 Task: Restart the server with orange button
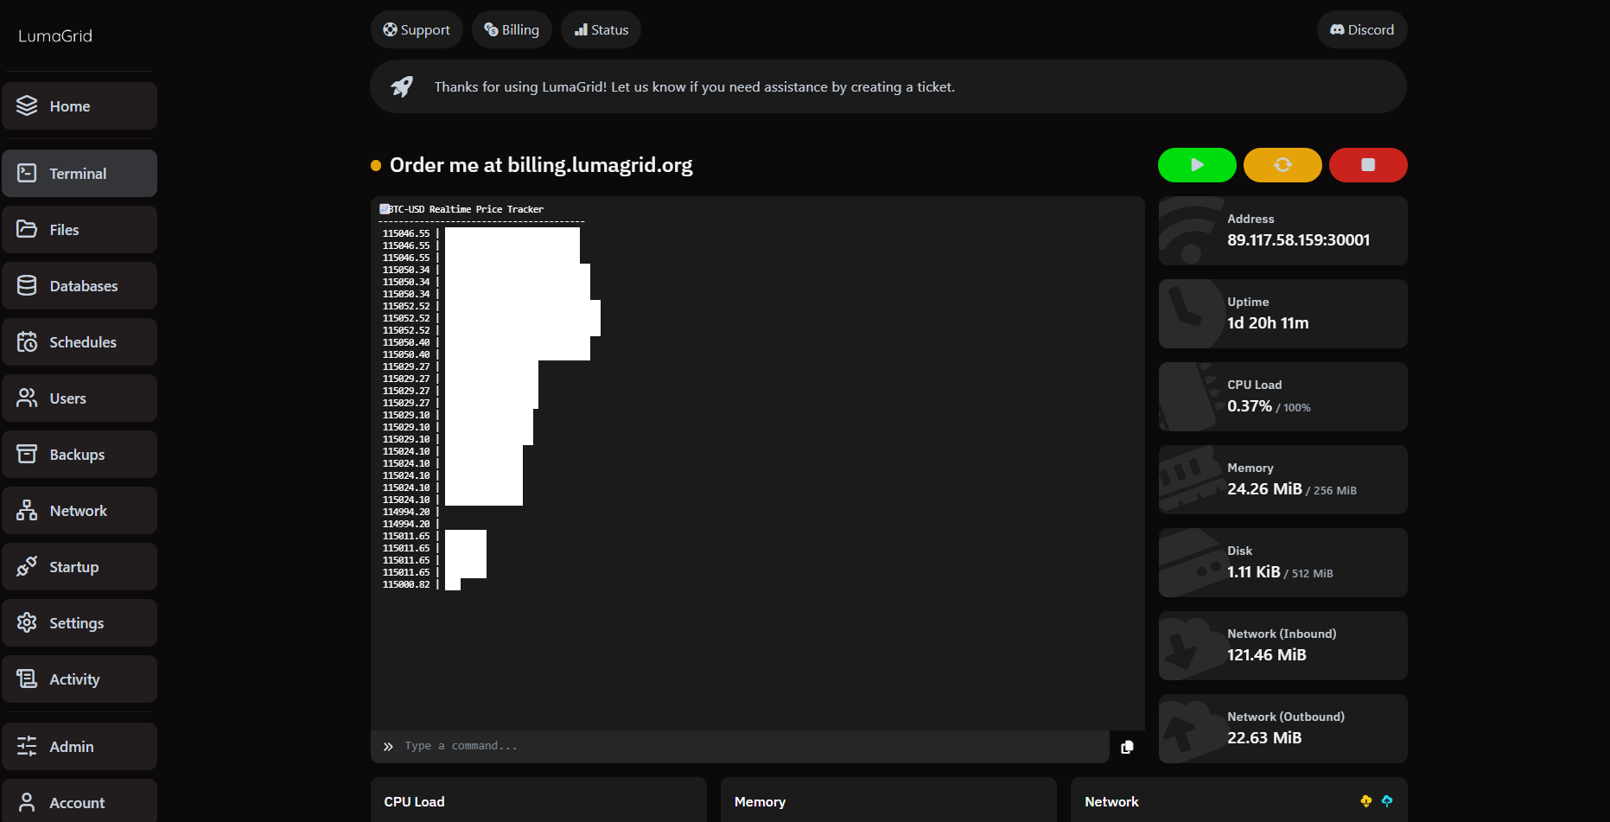tap(1282, 165)
